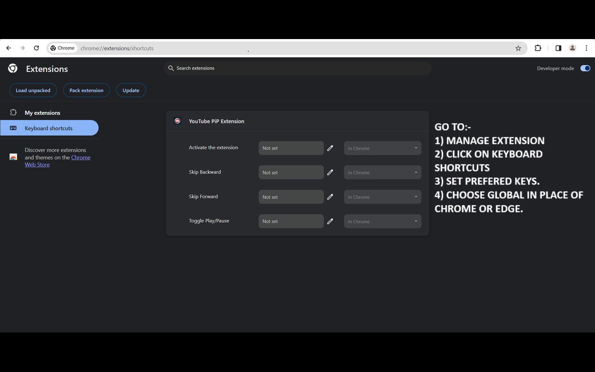
Task: Click the Extensions page heading
Action: [x=47, y=69]
